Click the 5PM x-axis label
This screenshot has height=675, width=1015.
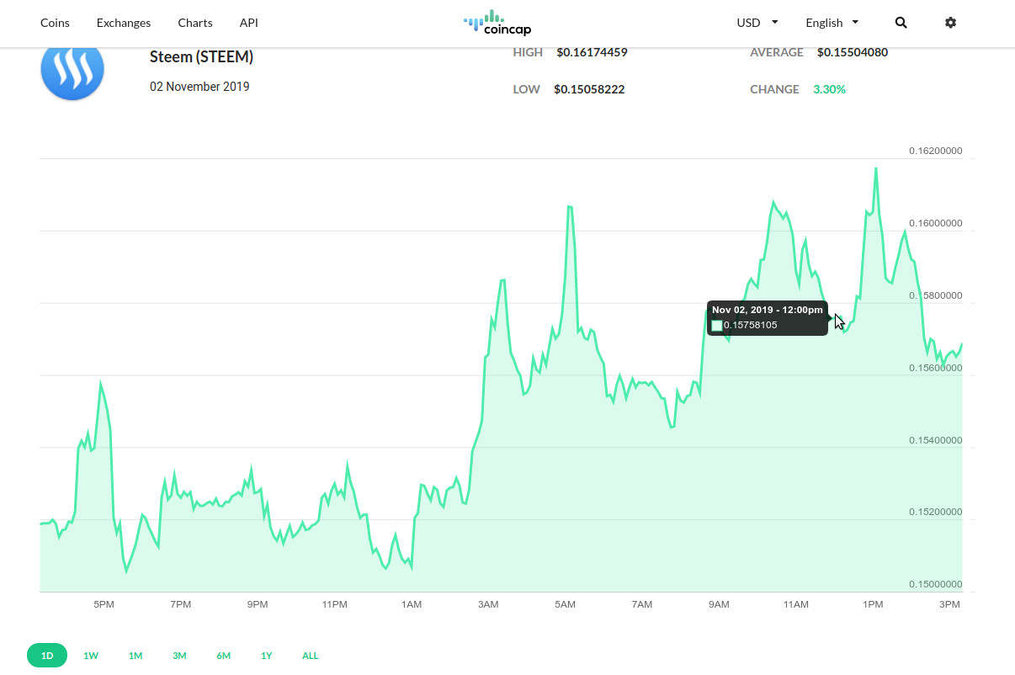[104, 604]
